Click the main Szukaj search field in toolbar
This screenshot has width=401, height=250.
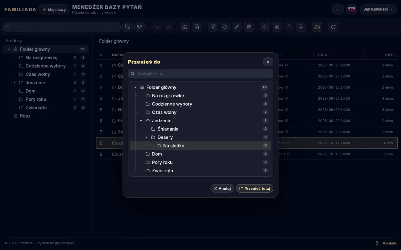pyautogui.click(x=62, y=27)
